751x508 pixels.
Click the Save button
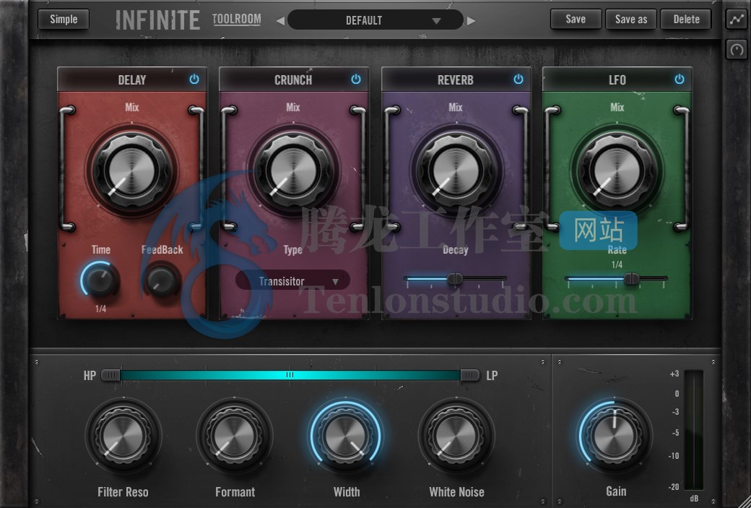pyautogui.click(x=576, y=20)
